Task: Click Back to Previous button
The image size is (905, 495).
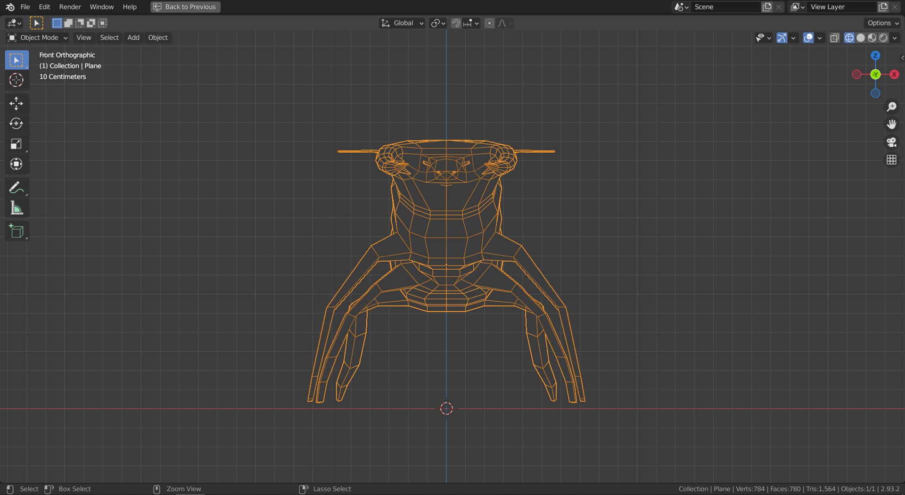Action: coord(185,7)
